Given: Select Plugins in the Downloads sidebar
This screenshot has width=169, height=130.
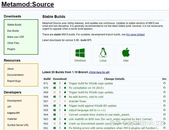Looking at the screenshot, I should [11, 49].
